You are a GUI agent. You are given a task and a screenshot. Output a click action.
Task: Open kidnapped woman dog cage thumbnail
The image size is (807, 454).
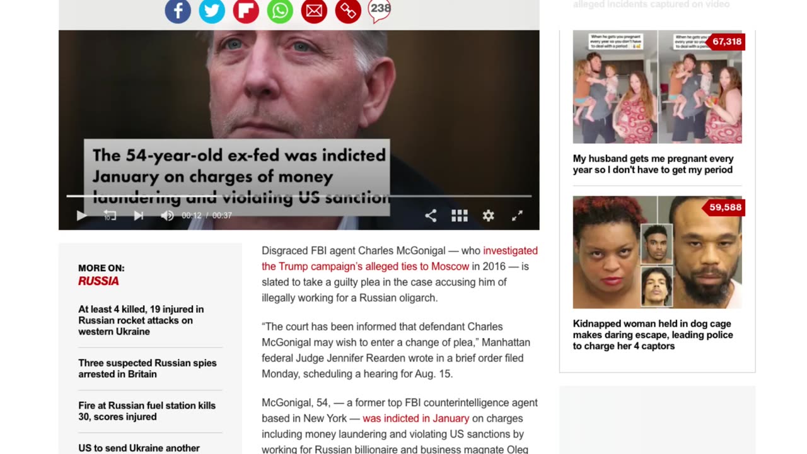tap(657, 252)
